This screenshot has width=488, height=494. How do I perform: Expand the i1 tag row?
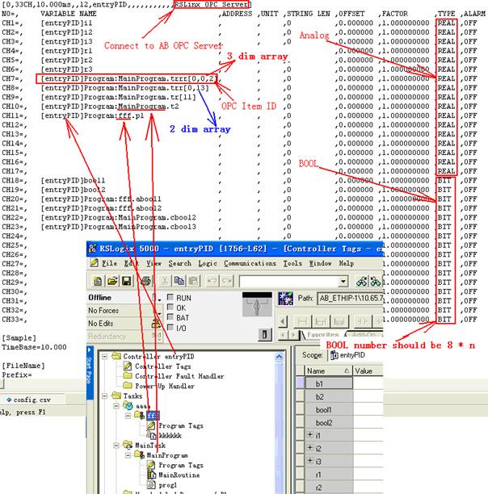[x=309, y=435]
